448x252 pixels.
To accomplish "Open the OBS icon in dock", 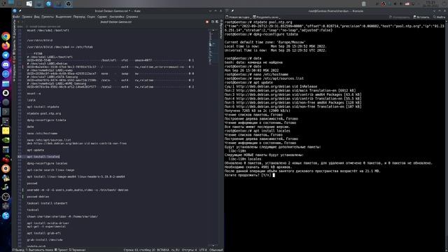I will coord(6,197).
